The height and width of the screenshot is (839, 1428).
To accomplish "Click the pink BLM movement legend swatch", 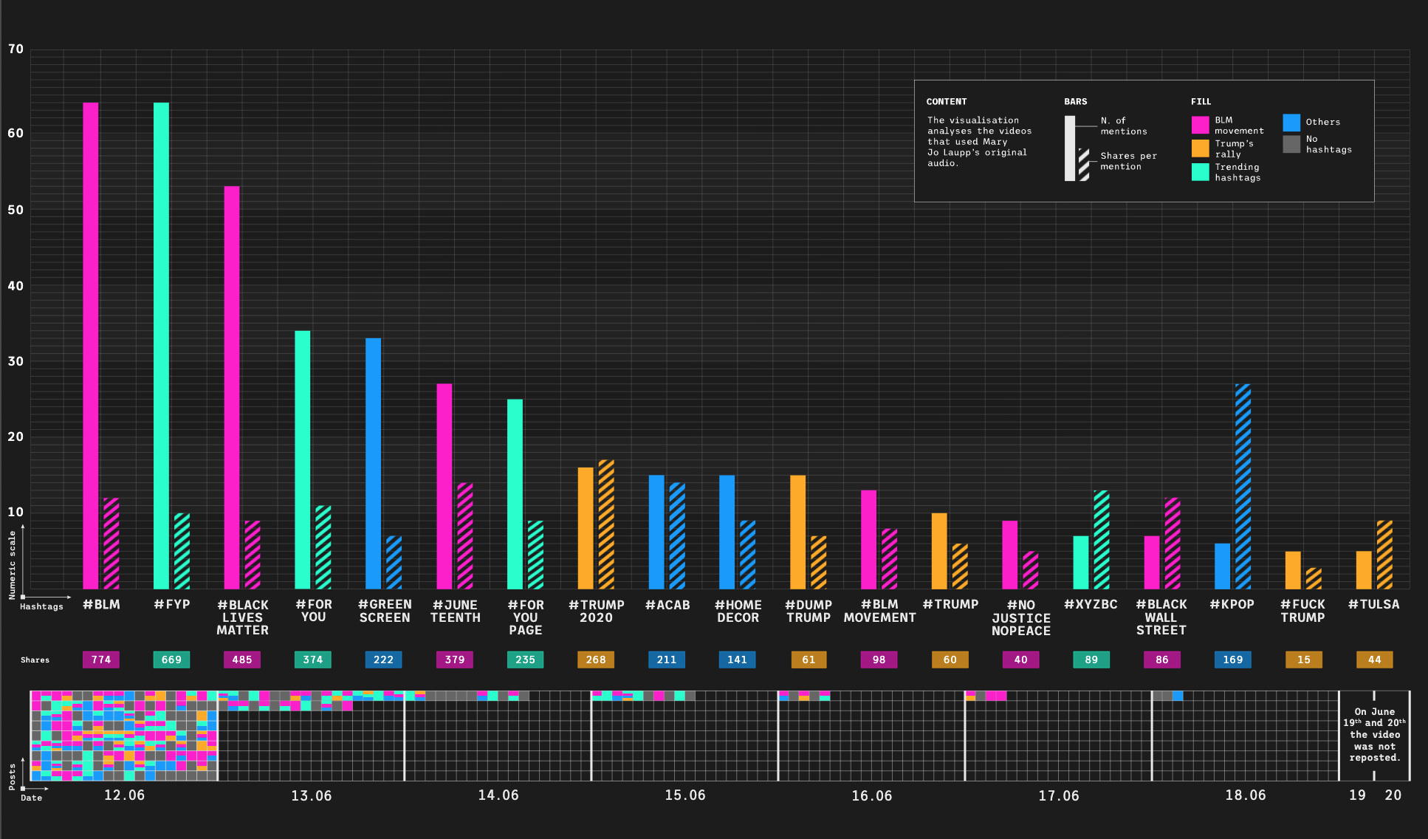I will 1200,125.
